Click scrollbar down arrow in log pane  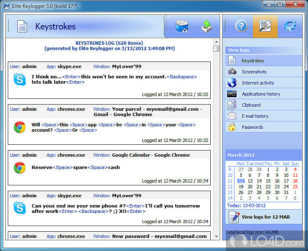[216, 237]
